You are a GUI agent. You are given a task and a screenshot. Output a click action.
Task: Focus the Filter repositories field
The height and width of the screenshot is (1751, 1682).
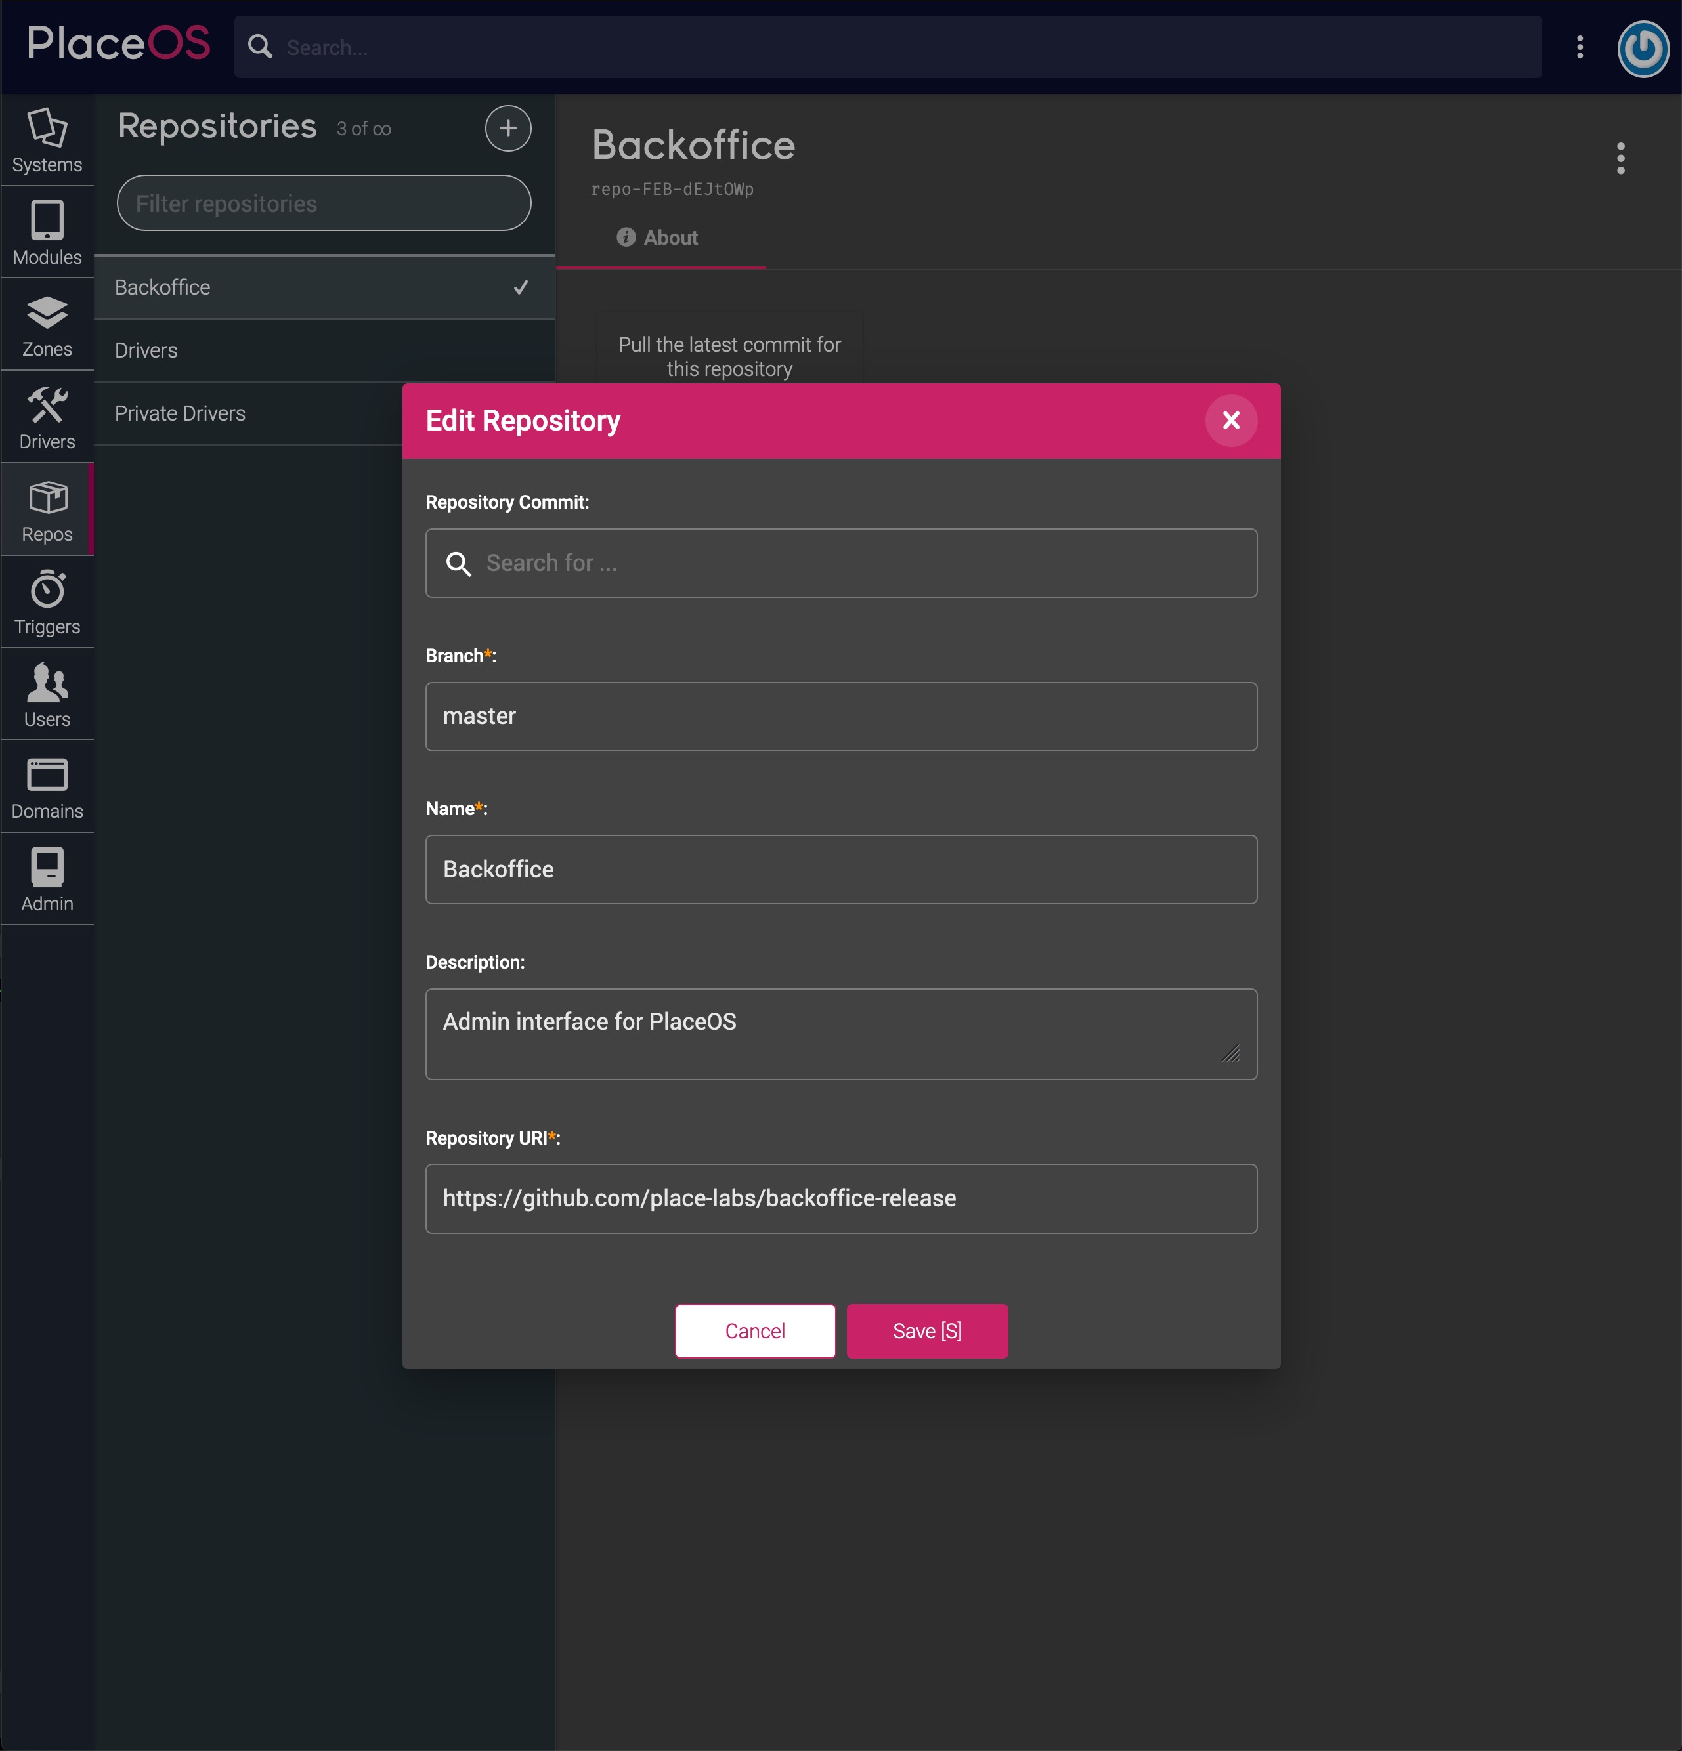(324, 203)
